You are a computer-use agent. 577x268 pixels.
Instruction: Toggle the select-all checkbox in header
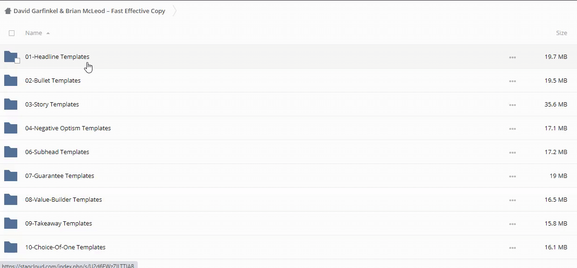12,33
